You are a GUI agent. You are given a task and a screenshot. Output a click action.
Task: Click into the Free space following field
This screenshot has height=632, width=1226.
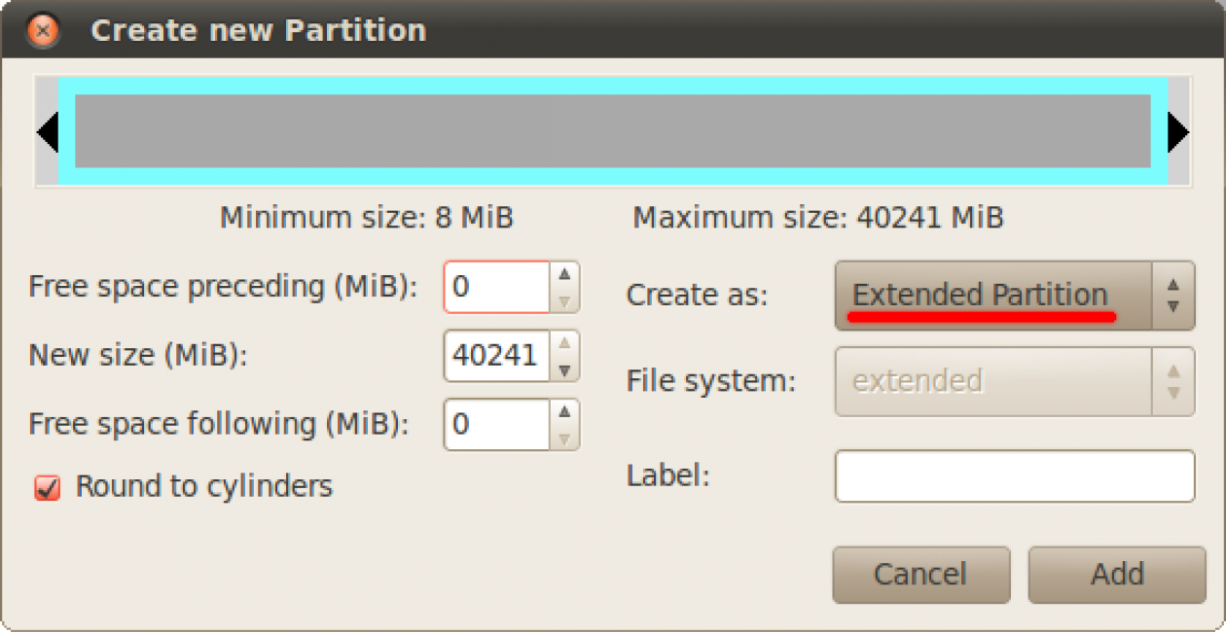click(496, 426)
